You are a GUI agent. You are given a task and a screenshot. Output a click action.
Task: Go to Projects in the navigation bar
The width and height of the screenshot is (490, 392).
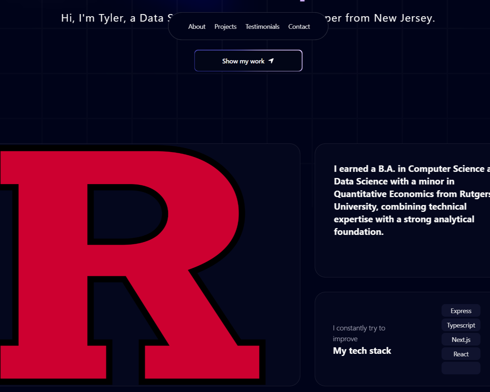(x=225, y=27)
